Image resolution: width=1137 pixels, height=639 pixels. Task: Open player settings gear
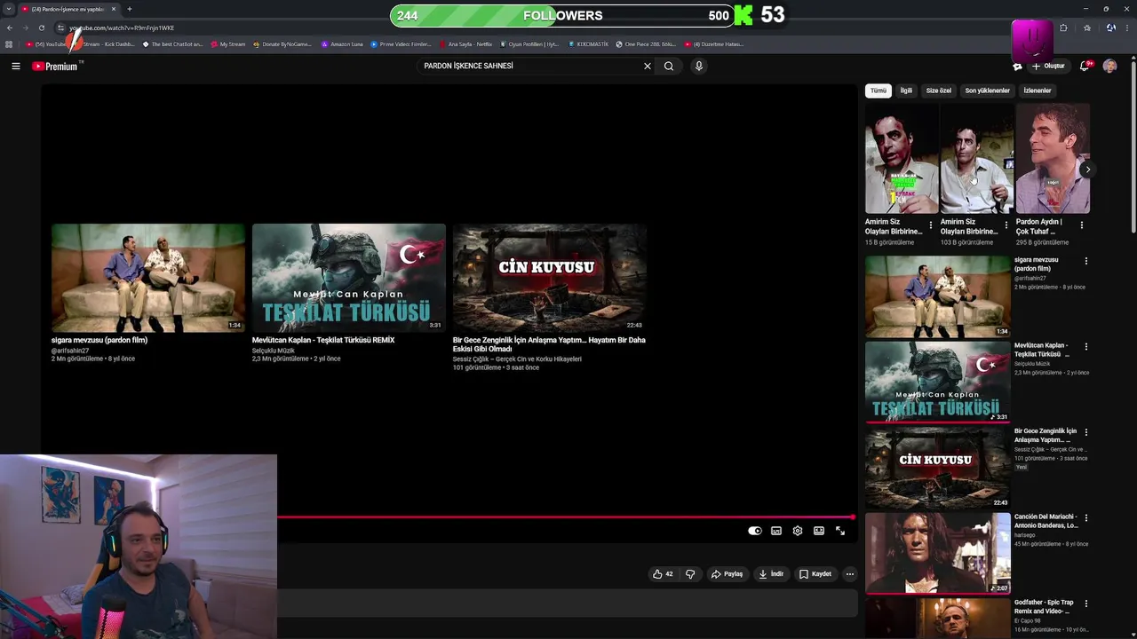[798, 531]
